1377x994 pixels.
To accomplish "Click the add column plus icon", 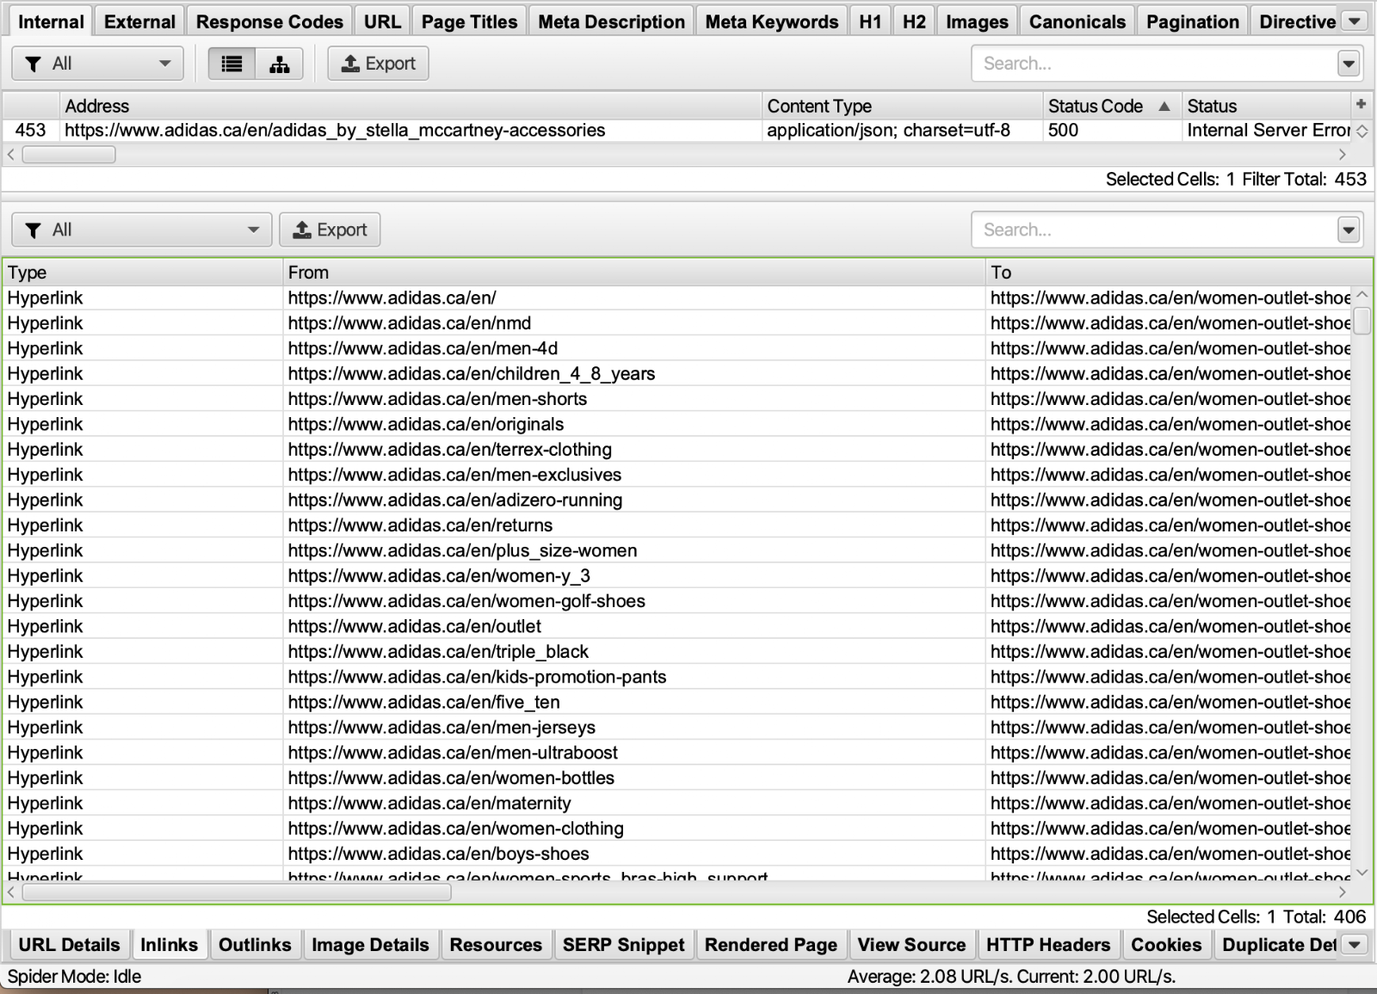I will pyautogui.click(x=1361, y=104).
